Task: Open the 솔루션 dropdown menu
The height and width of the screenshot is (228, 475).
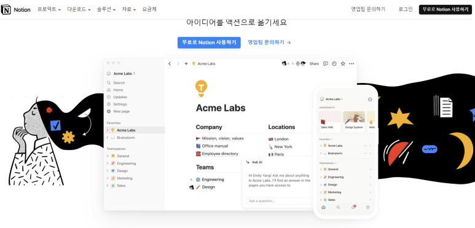Action: [x=106, y=9]
